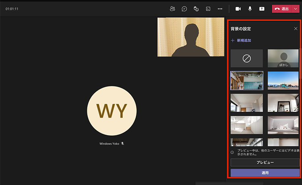Image resolution: width=302 pixels, height=185 pixels.
Task: Toggle the camera on or off
Action: coord(238,8)
